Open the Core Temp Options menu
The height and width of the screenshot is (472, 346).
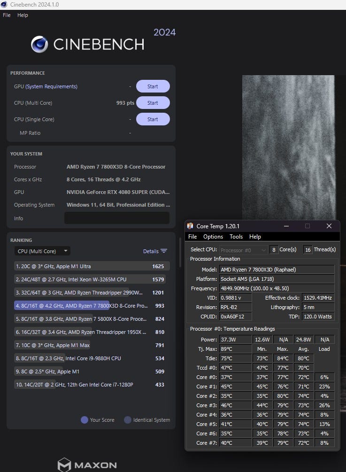click(x=213, y=237)
